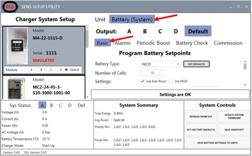Click the SENS logo icon in title bar
The height and width of the screenshot is (156, 252).
[10, 7]
